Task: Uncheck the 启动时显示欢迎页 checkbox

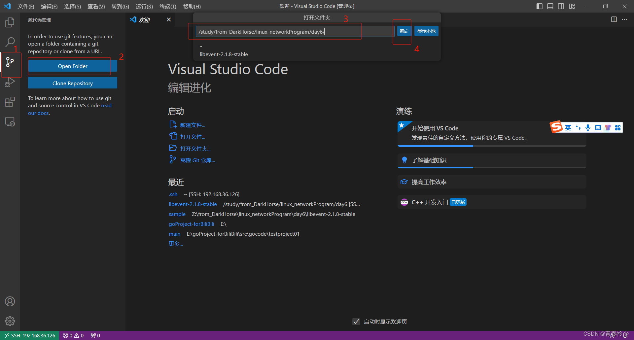Action: [x=356, y=321]
